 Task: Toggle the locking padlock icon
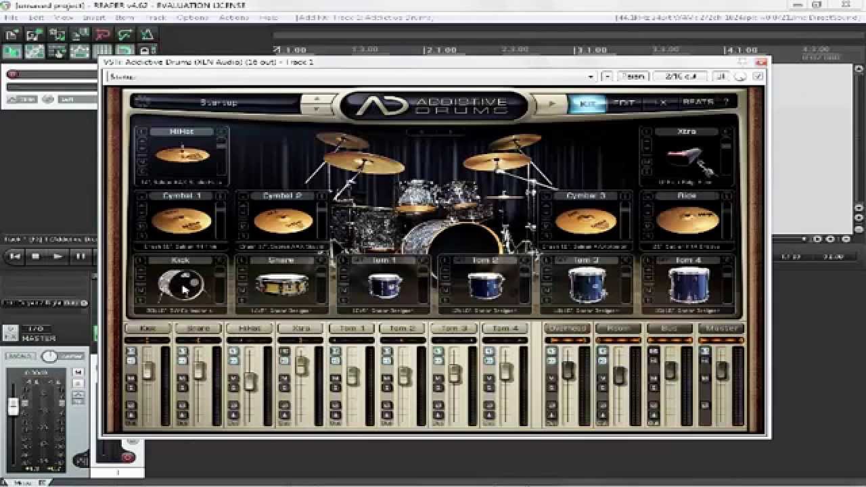click(x=145, y=51)
